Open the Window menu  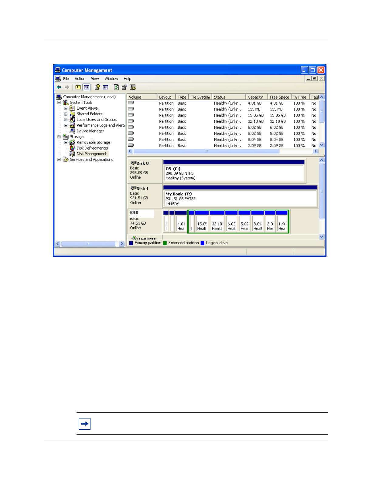pos(111,79)
